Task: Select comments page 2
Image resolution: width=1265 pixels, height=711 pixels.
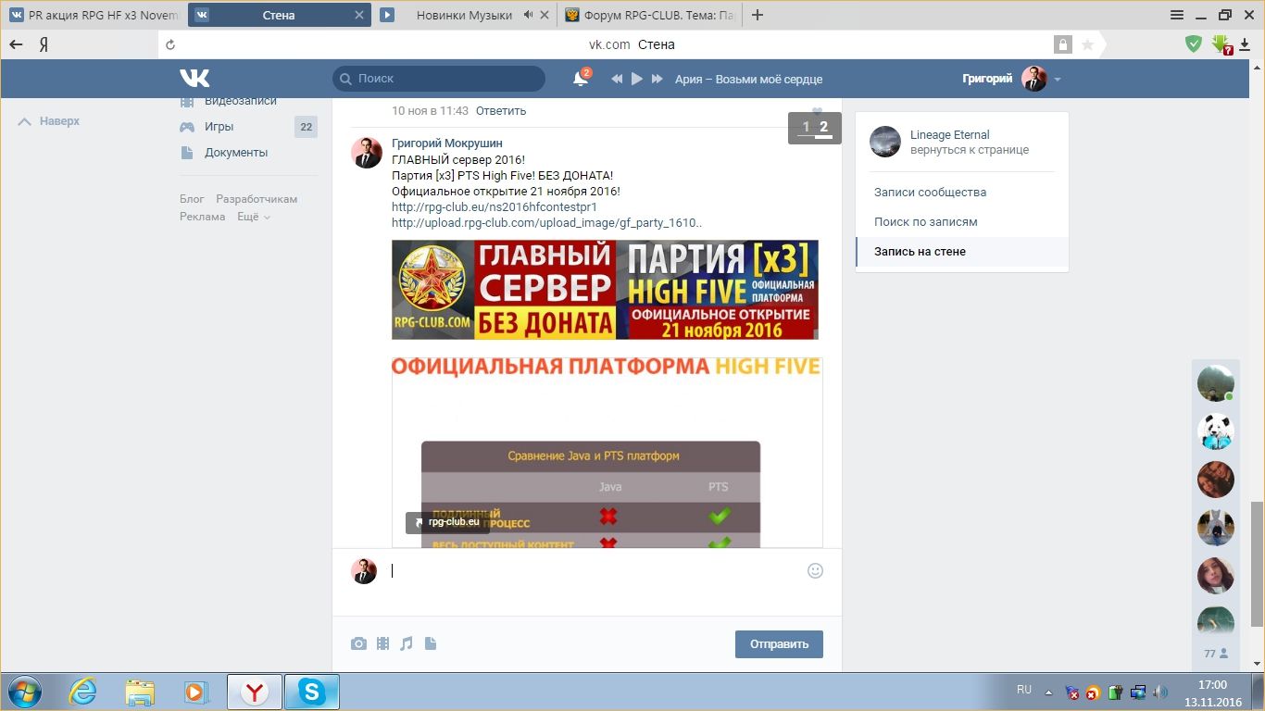Action: coord(823,127)
